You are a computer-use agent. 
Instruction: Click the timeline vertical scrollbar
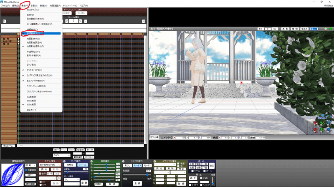point(145,90)
